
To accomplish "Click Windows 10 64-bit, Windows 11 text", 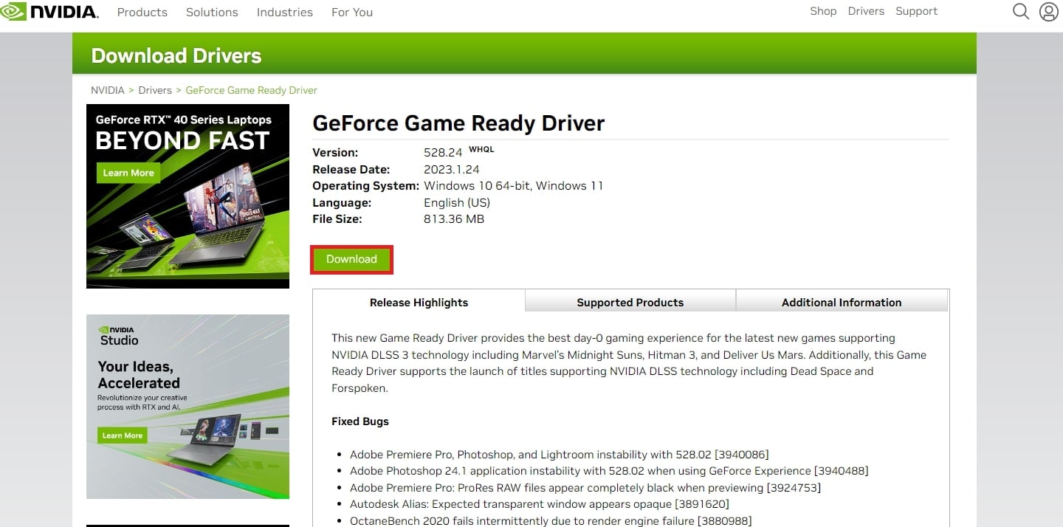I will tap(514, 186).
